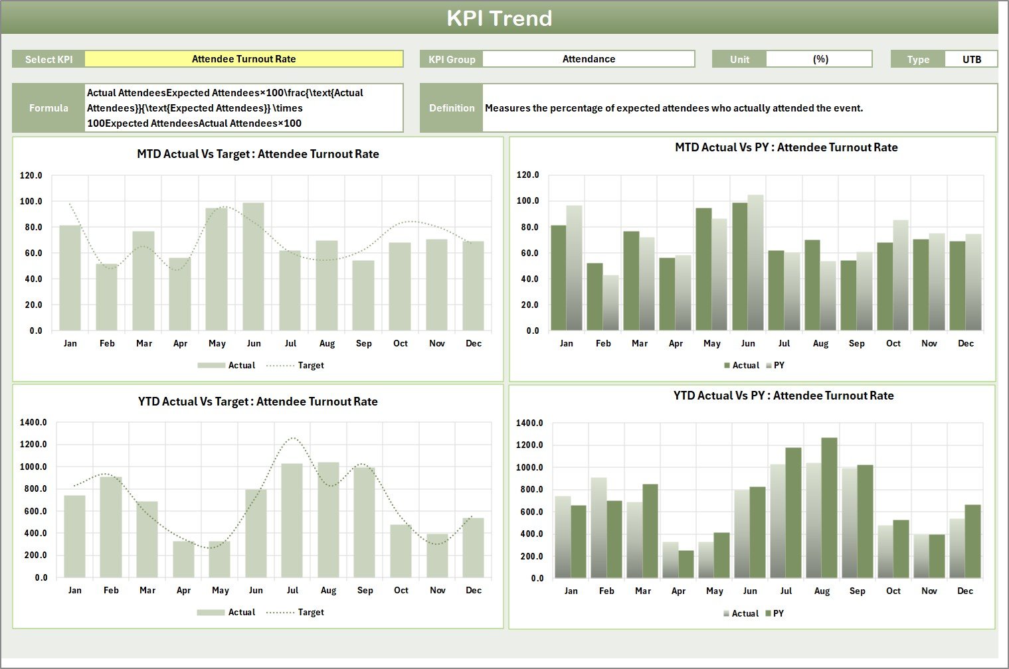Expand the KPI Group selector showing Attendance
1009x669 pixels.
[589, 58]
